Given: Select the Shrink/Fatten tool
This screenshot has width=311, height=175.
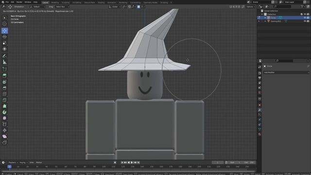Looking at the screenshot, I should [x=4, y=130].
